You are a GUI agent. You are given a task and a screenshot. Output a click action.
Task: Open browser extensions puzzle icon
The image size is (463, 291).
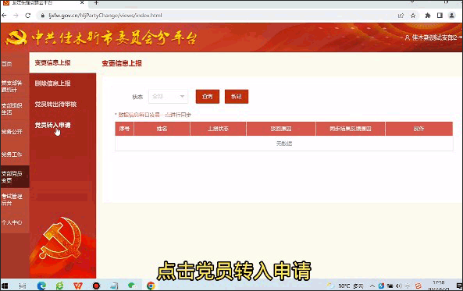428,16
